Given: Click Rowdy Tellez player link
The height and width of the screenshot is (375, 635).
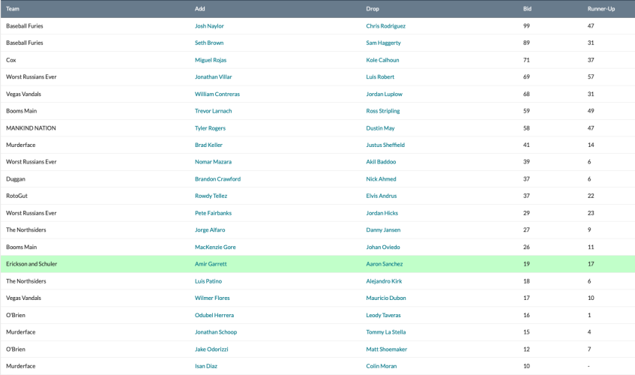Looking at the screenshot, I should click(211, 196).
